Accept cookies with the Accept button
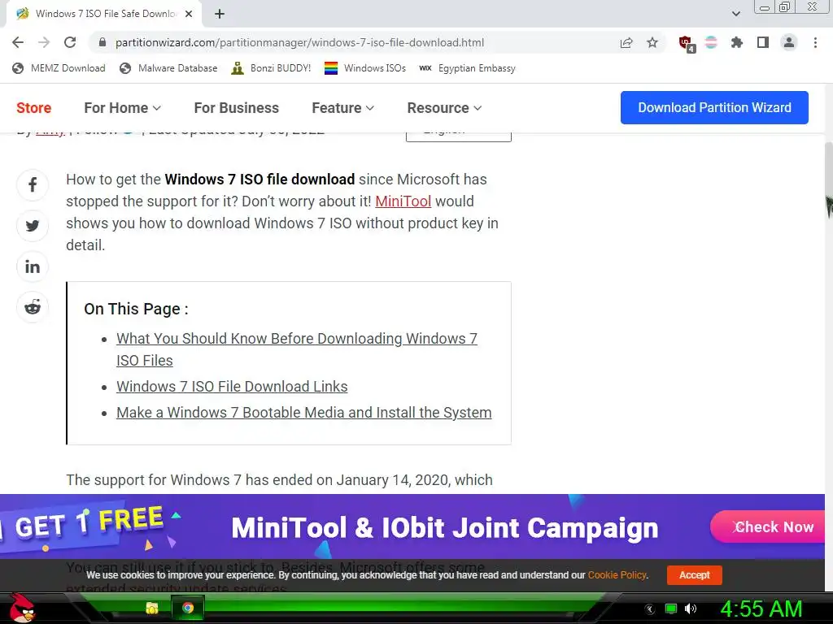Screen dimensions: 833x624 click(x=695, y=574)
